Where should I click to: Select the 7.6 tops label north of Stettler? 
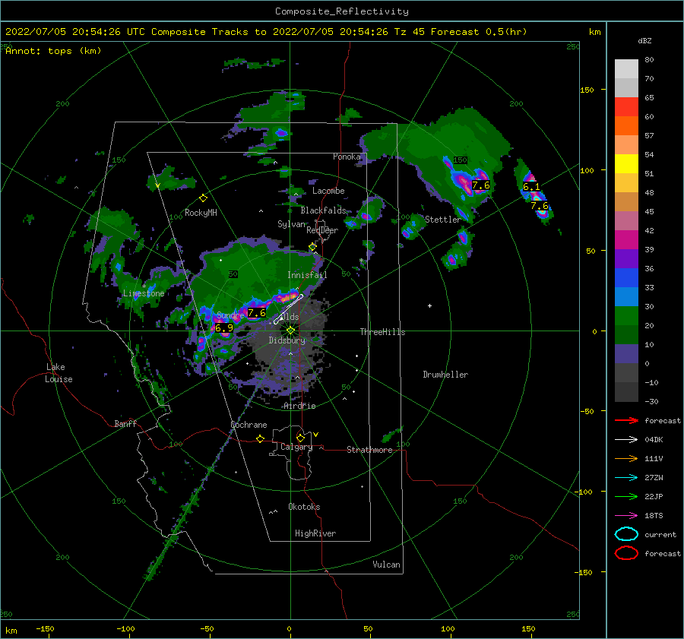click(x=481, y=185)
